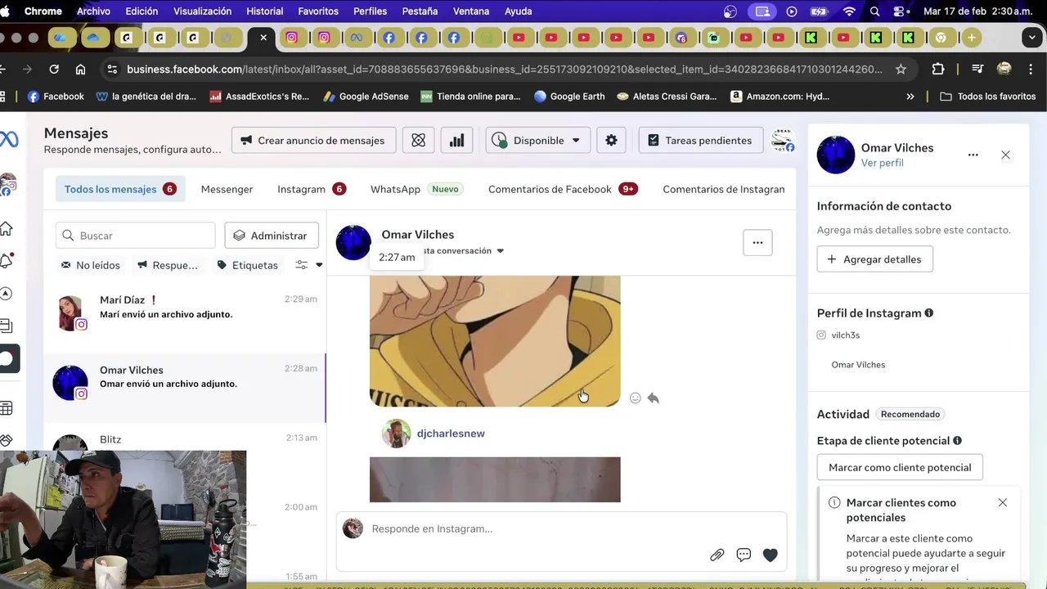Open Tareas pendientes
Viewport: 1047px width, 589px height.
700,140
